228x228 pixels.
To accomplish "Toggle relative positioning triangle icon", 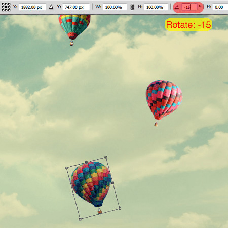I will point(51,7).
